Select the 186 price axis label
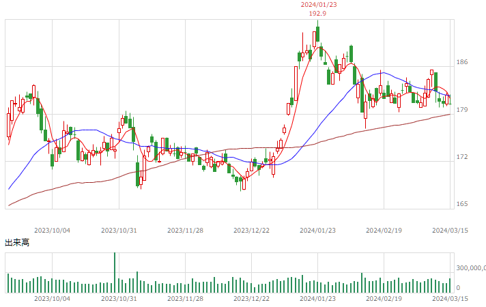 pyautogui.click(x=462, y=62)
